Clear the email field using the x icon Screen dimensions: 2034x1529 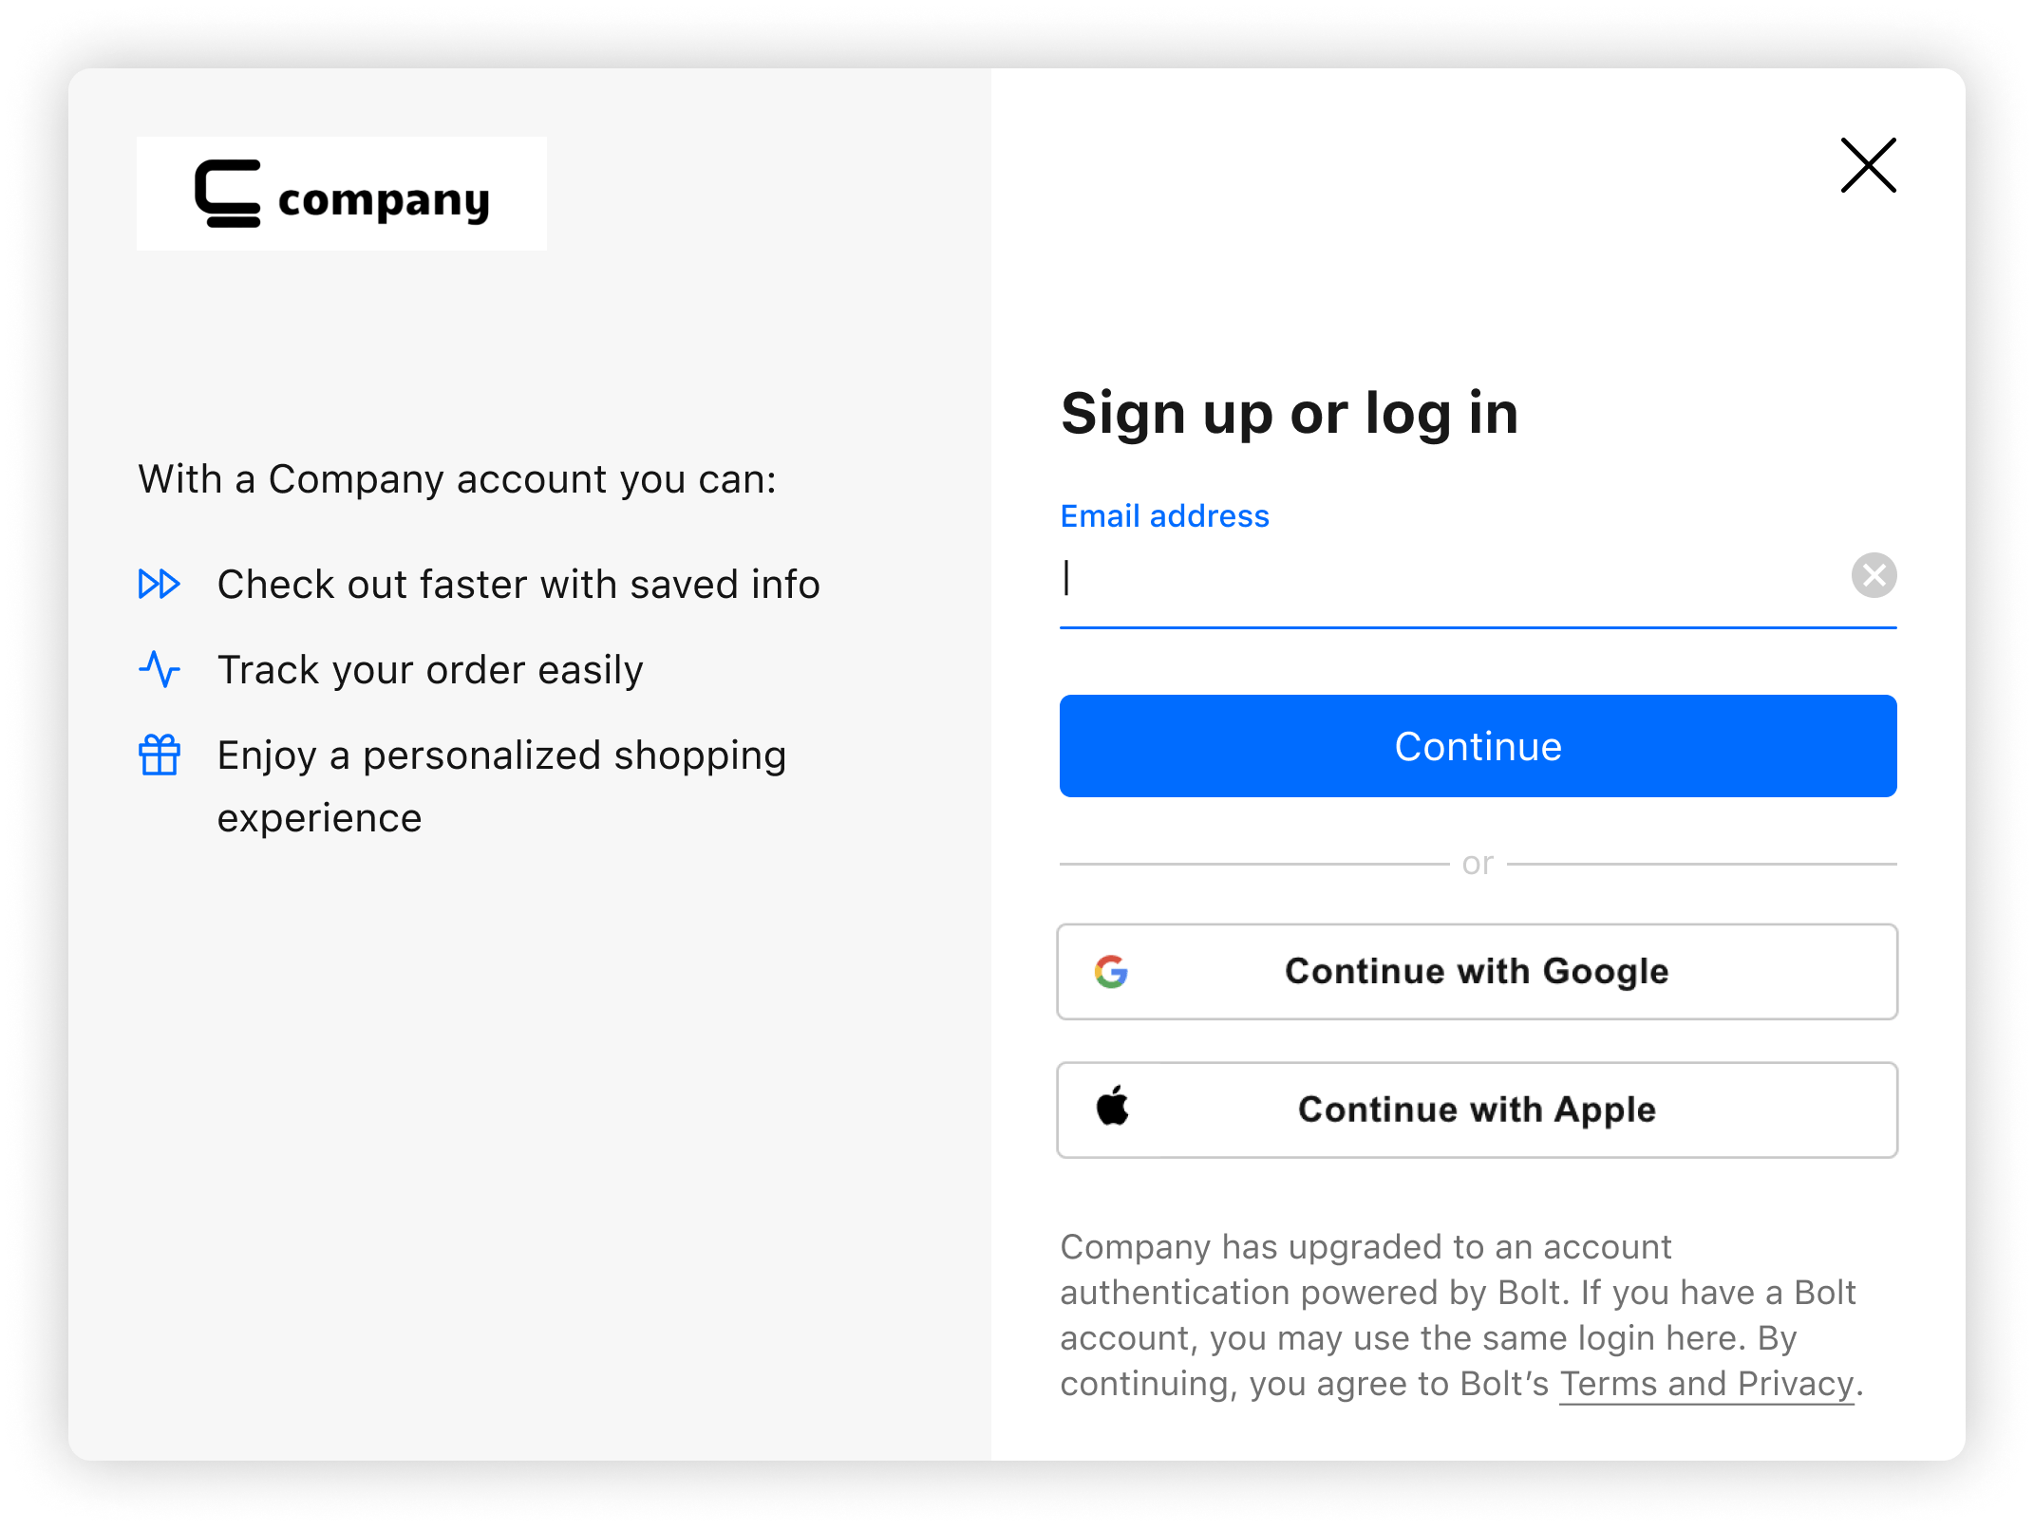[x=1874, y=575]
